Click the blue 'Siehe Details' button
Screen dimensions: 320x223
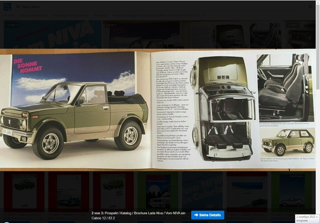(x=208, y=215)
